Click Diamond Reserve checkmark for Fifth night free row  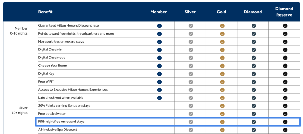click(x=285, y=122)
